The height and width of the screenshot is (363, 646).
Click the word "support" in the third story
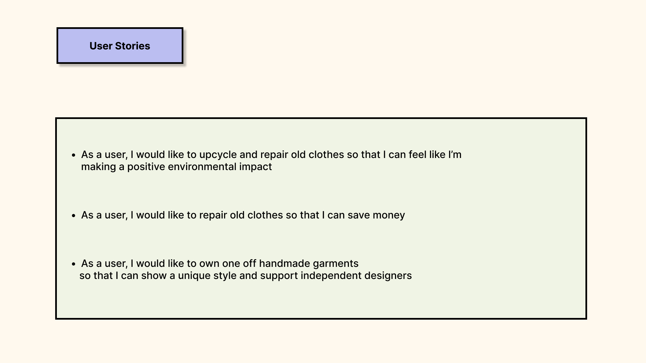279,276
